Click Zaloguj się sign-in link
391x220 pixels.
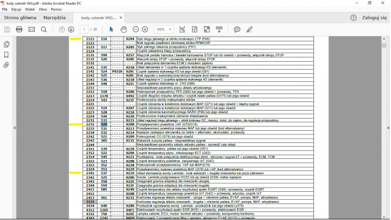click(x=375, y=18)
